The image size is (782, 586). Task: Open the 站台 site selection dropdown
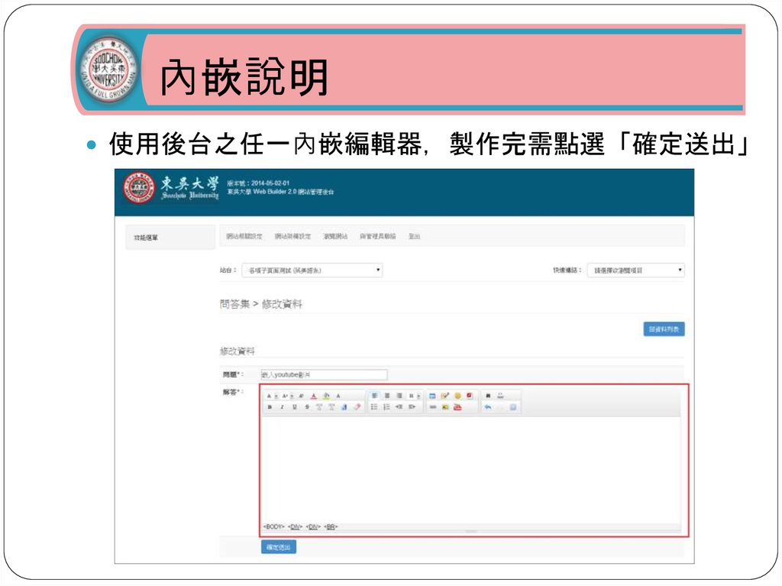point(312,270)
